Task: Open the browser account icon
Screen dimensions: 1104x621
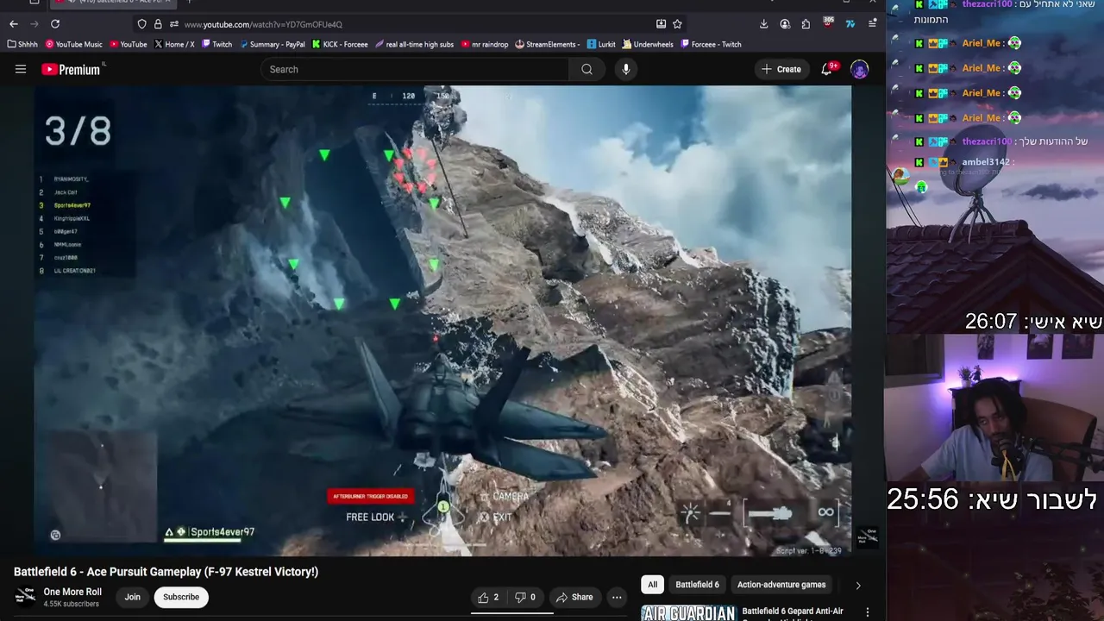Action: click(x=785, y=24)
